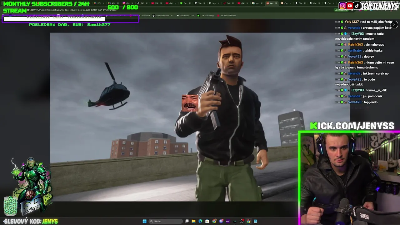The image size is (400, 225).
Task: Click the Hledat taskbar search box
Action: [166, 221]
